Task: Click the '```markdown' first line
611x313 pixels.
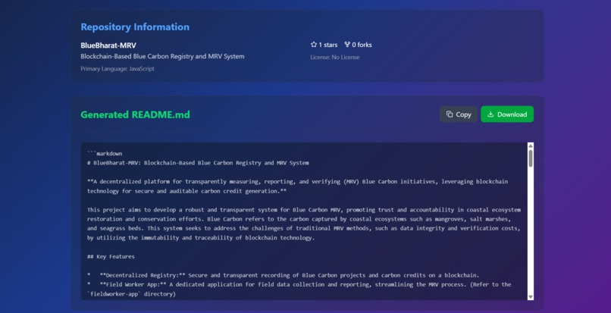Action: pyautogui.click(x=105, y=154)
